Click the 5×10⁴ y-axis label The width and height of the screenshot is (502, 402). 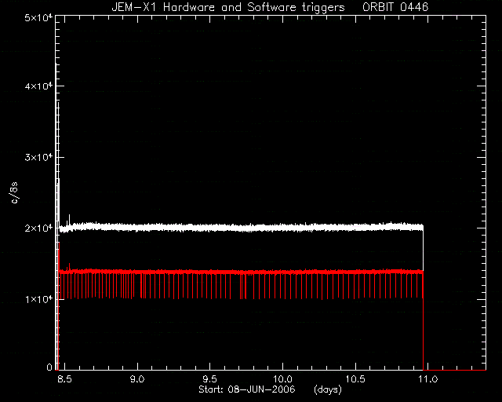click(x=38, y=17)
